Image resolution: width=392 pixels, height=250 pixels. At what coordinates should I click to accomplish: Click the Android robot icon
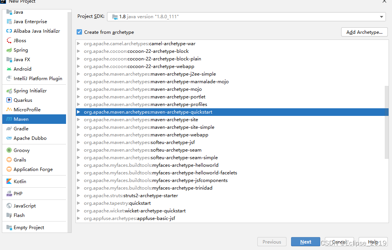pos(9,69)
